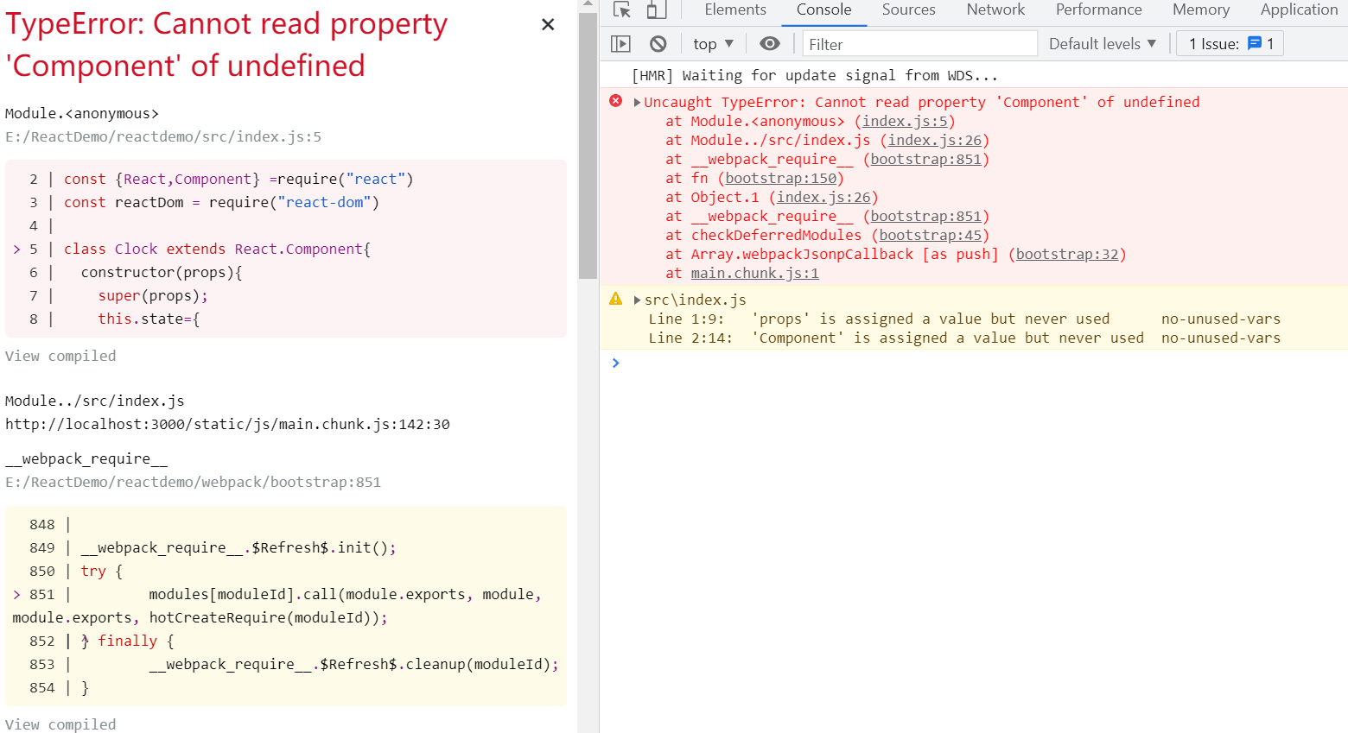
Task: Open the bootstrap:150 source link
Action: tap(781, 179)
